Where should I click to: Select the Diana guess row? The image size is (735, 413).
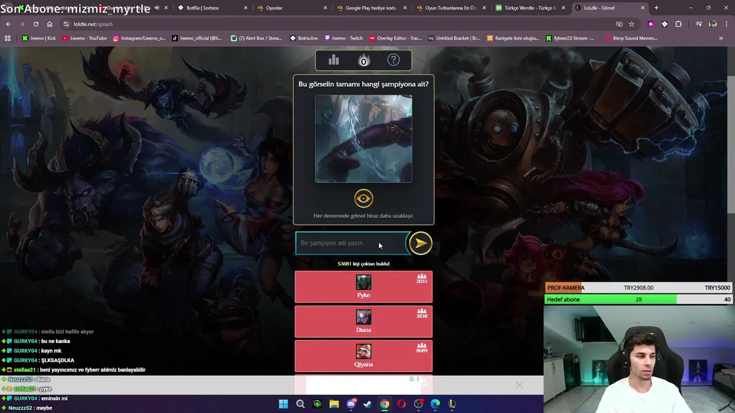[363, 322]
